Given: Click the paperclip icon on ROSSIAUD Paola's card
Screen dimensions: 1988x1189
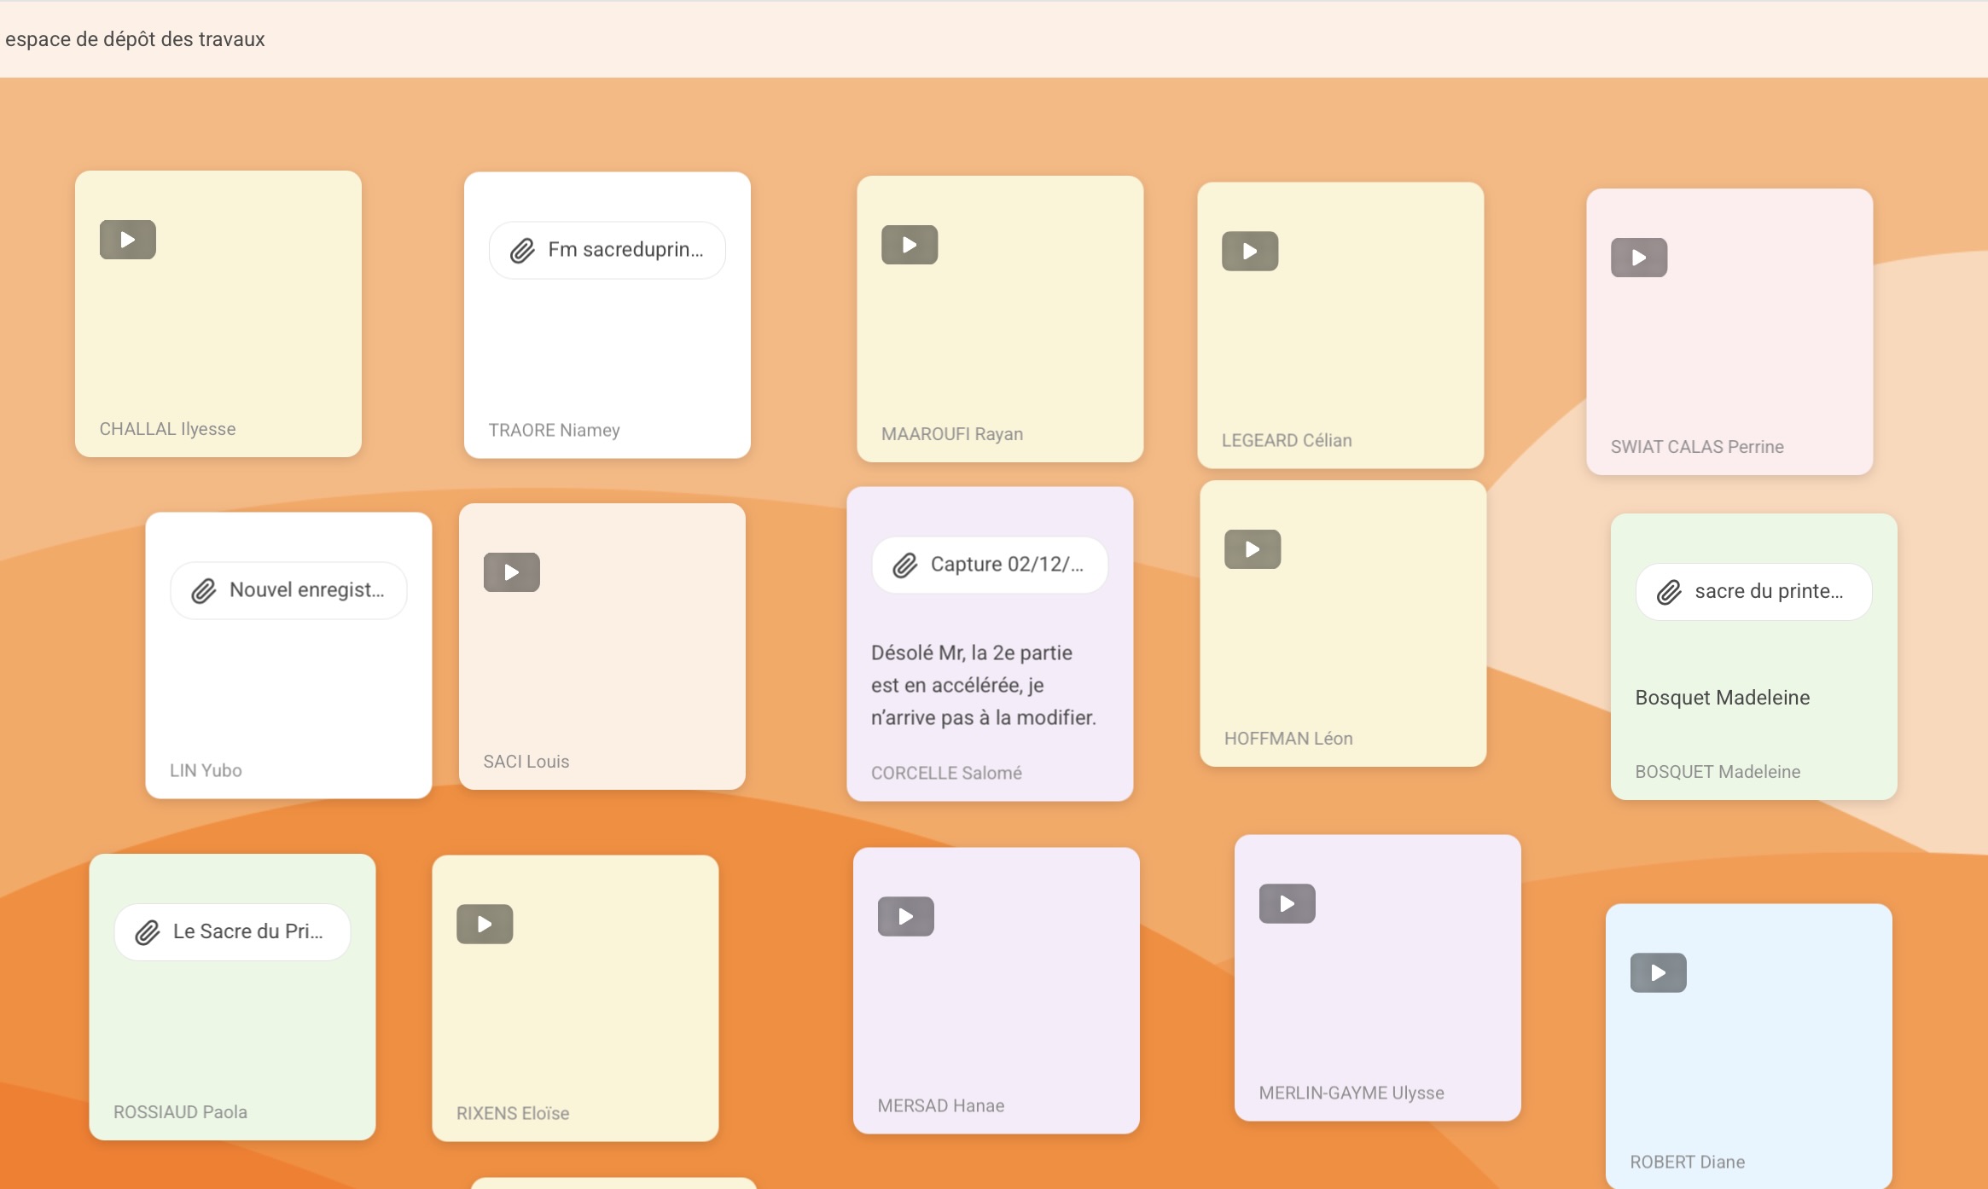Looking at the screenshot, I should 148,933.
